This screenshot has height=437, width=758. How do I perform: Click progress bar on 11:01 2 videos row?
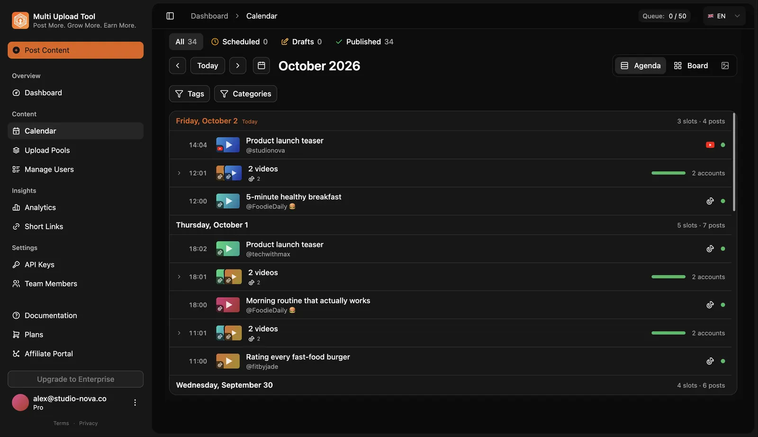coord(668,333)
